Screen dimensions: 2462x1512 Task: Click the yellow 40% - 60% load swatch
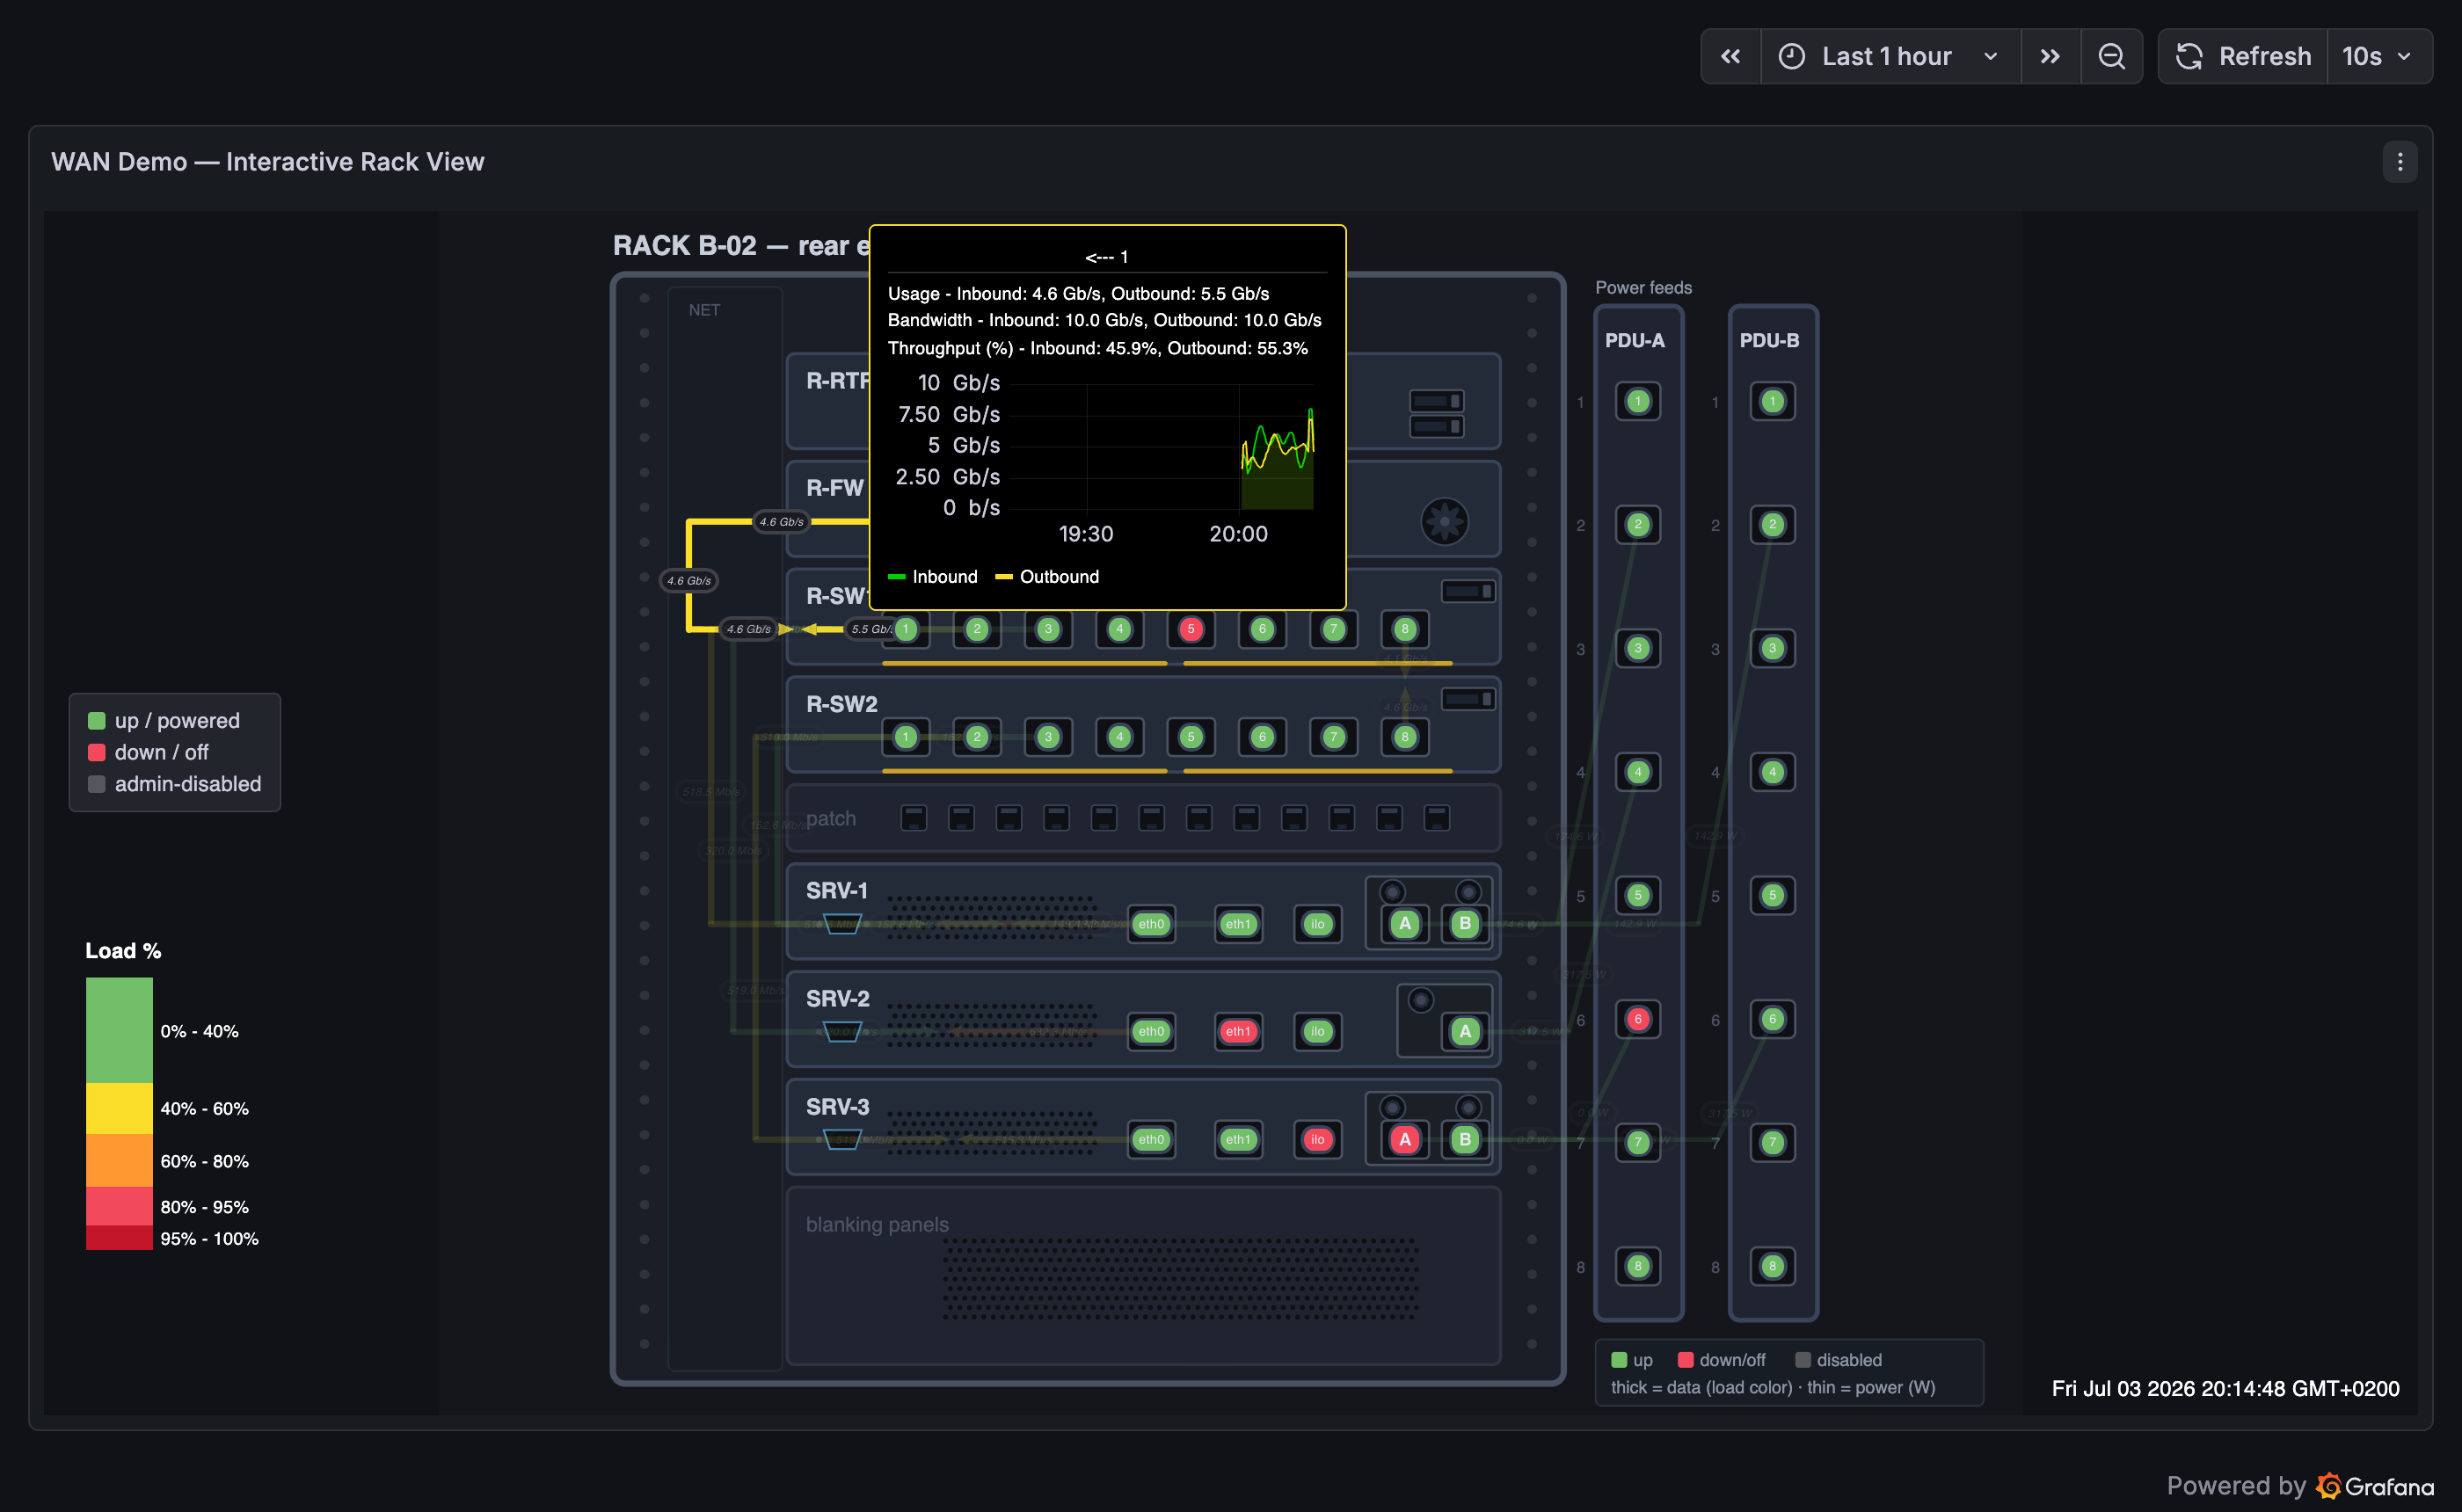click(x=119, y=1108)
